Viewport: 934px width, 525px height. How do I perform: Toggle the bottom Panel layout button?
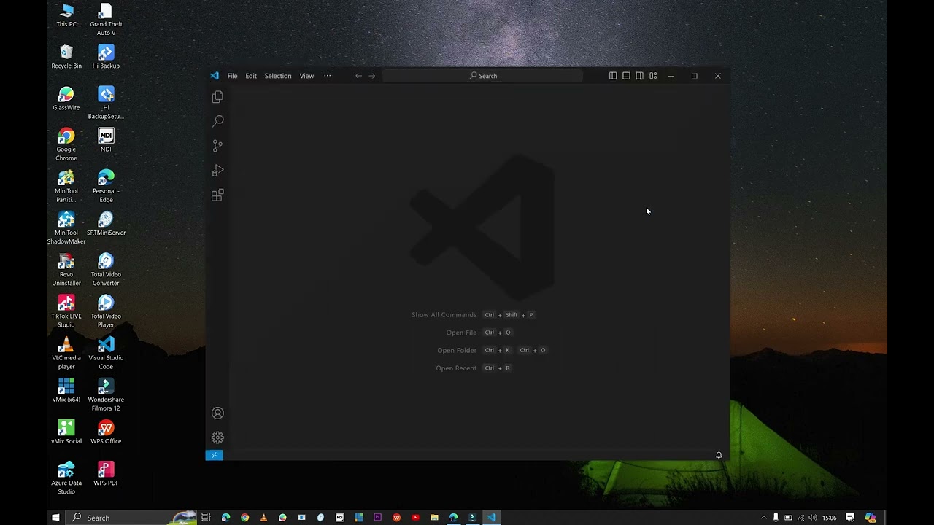pyautogui.click(x=626, y=76)
